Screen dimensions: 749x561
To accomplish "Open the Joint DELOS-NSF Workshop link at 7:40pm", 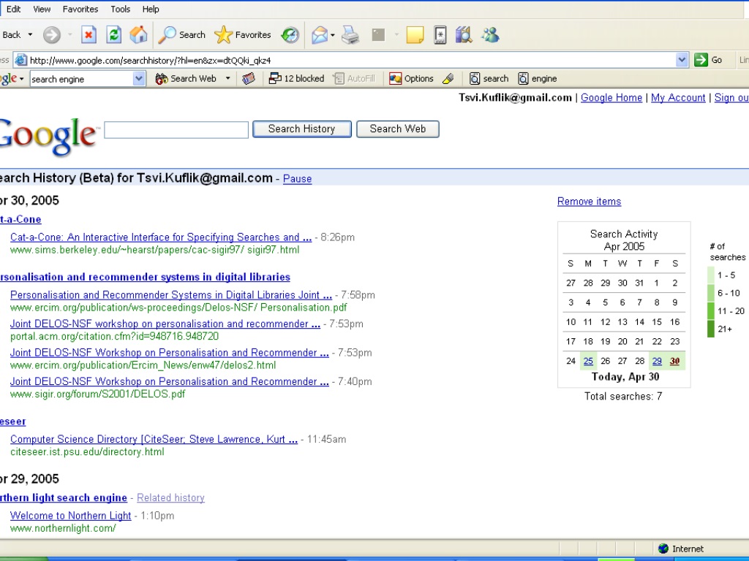I will coord(170,381).
